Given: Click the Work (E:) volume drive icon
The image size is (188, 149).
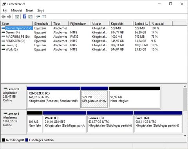Looking at the screenshot, I should click(3, 49).
